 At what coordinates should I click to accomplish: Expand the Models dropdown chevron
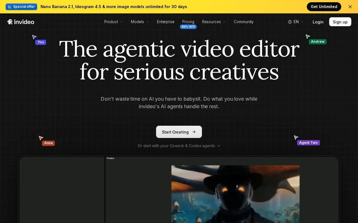click(147, 22)
